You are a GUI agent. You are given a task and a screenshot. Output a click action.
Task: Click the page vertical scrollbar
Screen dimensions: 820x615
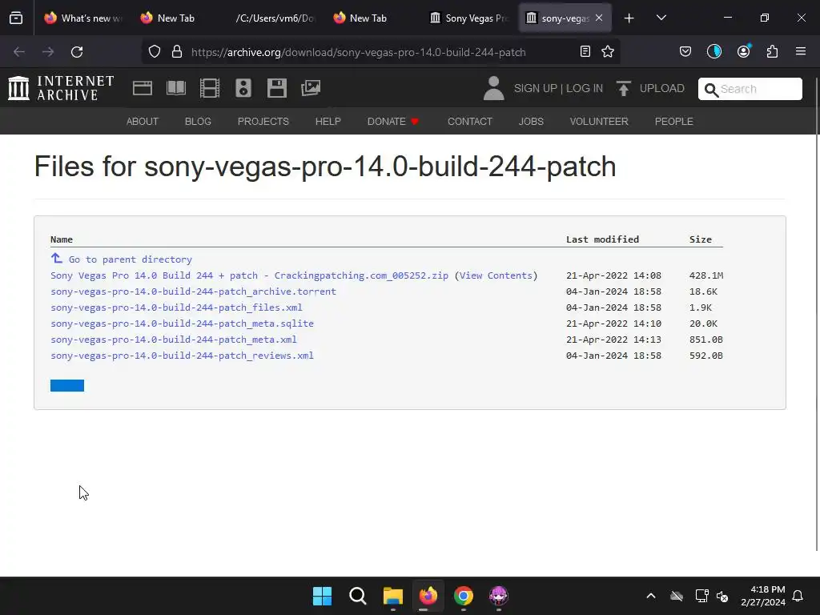817,314
